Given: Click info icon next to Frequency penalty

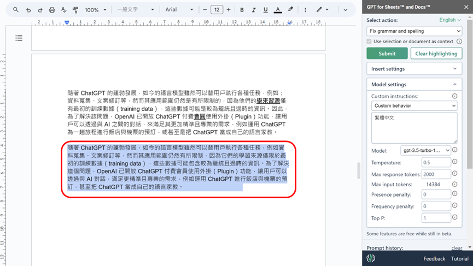Looking at the screenshot, I should pos(454,205).
